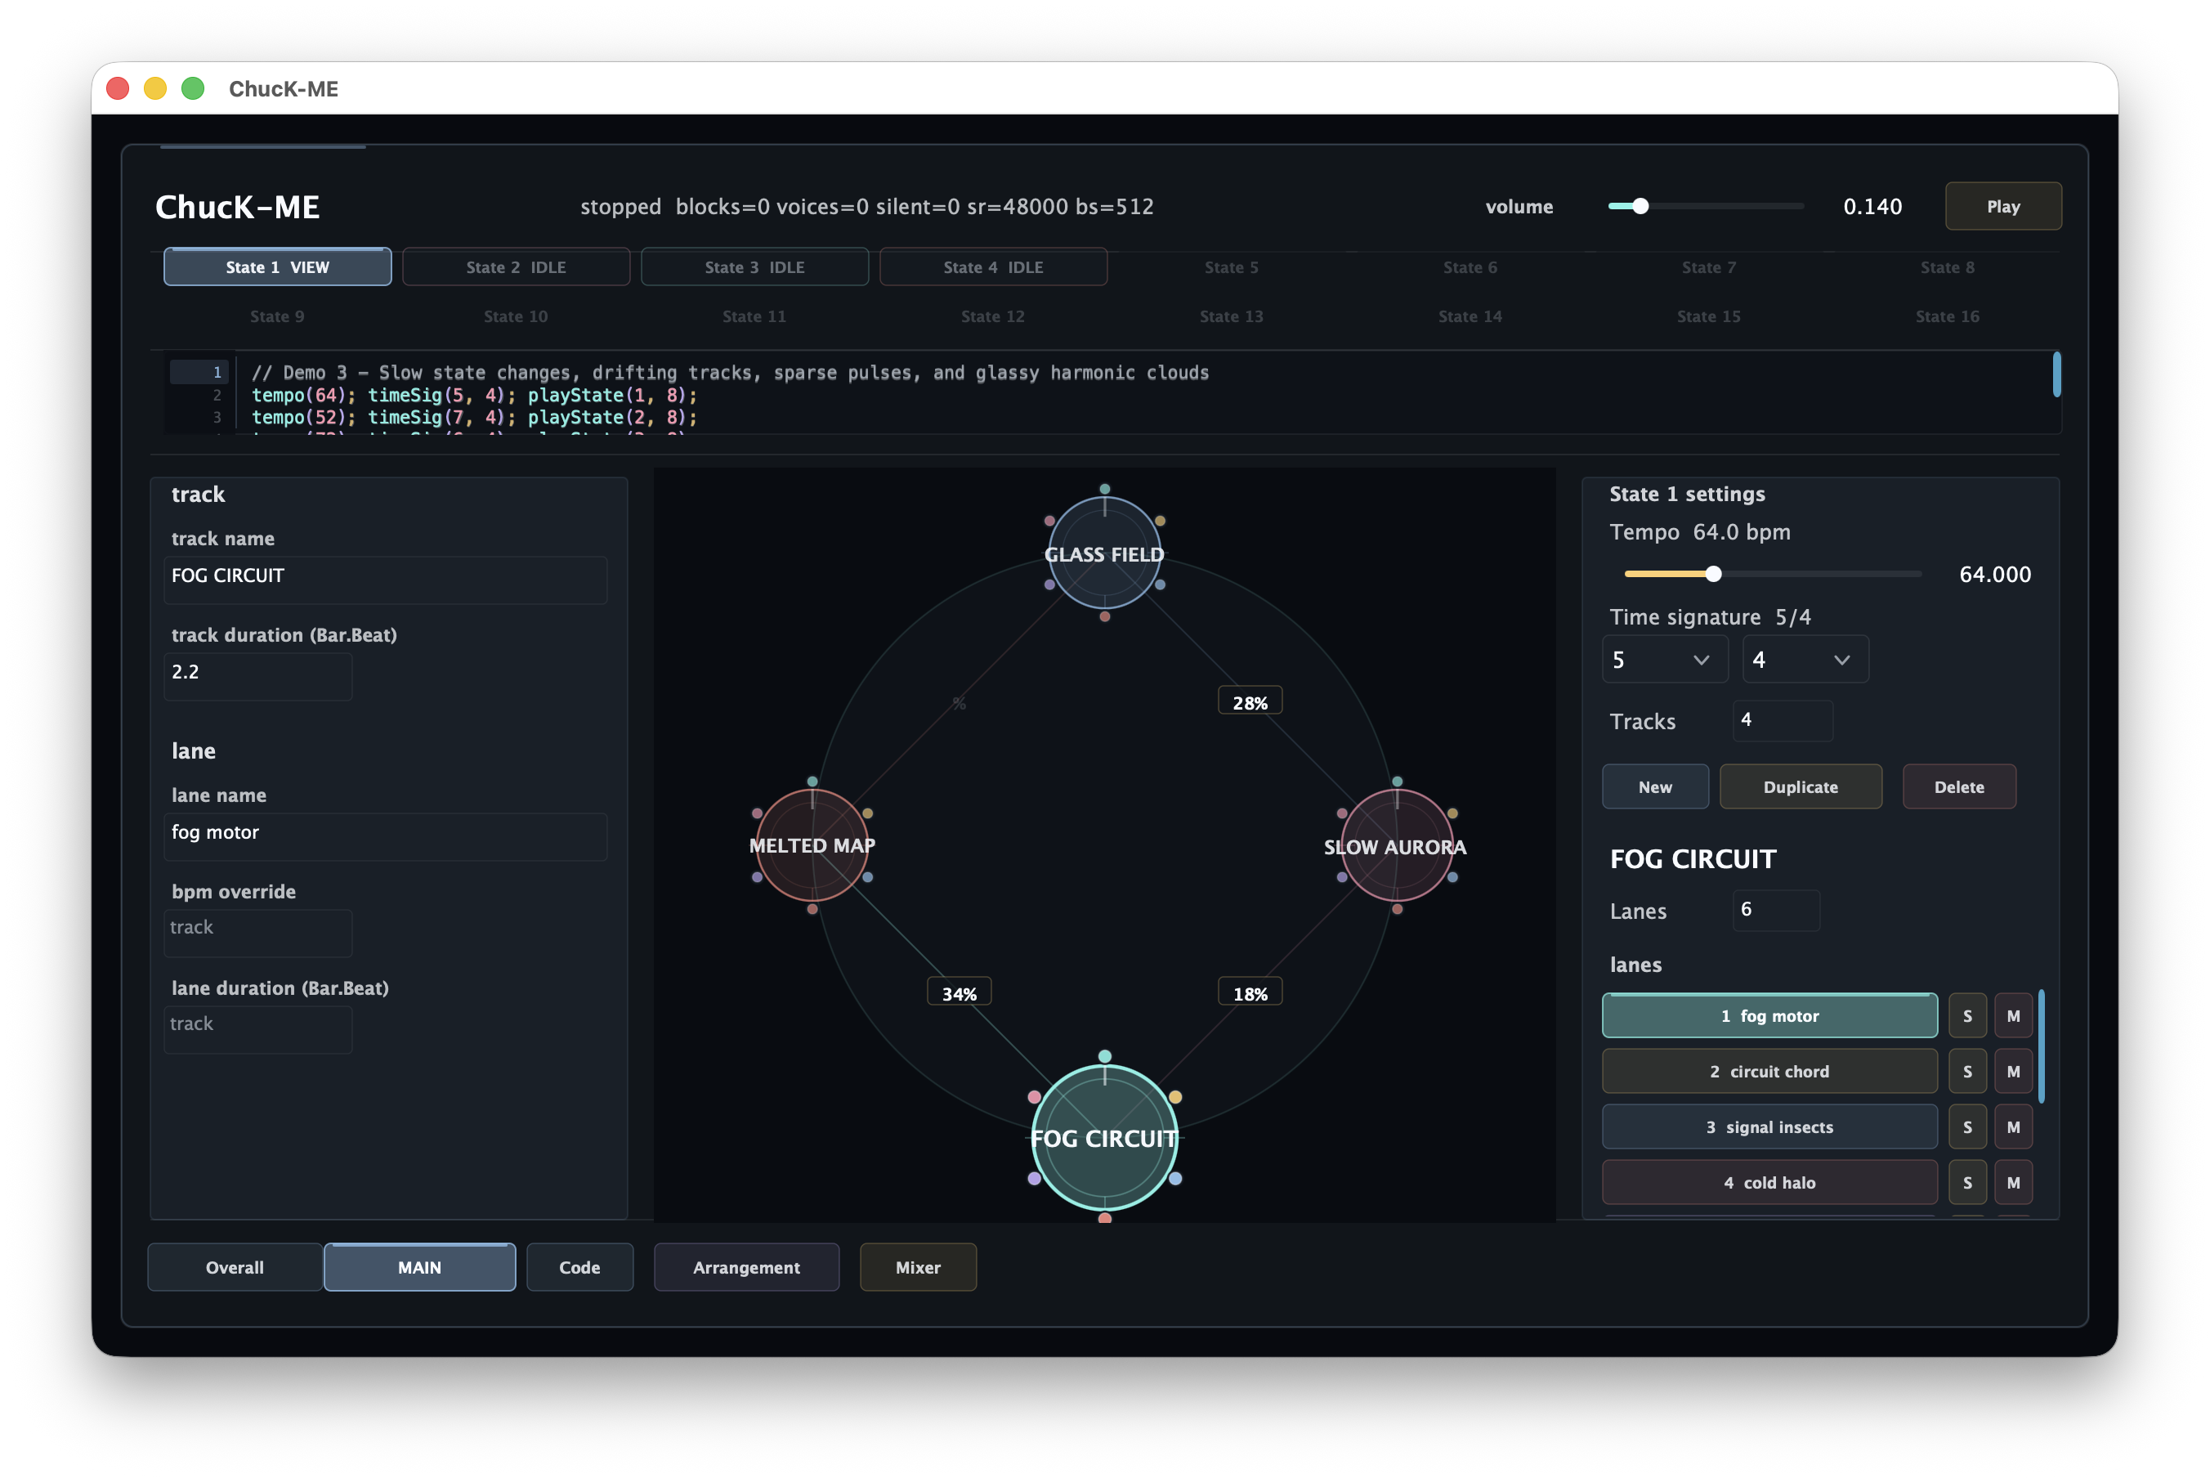Click the track name field FOG CIRCUIT
This screenshot has height=1478, width=2210.
pos(386,580)
